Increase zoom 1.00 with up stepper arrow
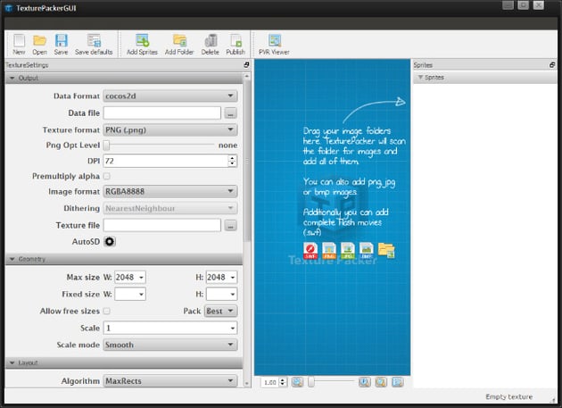The image size is (562, 408). click(x=283, y=379)
